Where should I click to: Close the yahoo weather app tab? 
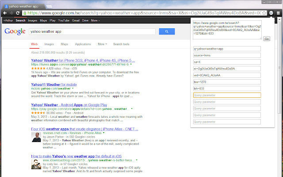coord(42,7)
